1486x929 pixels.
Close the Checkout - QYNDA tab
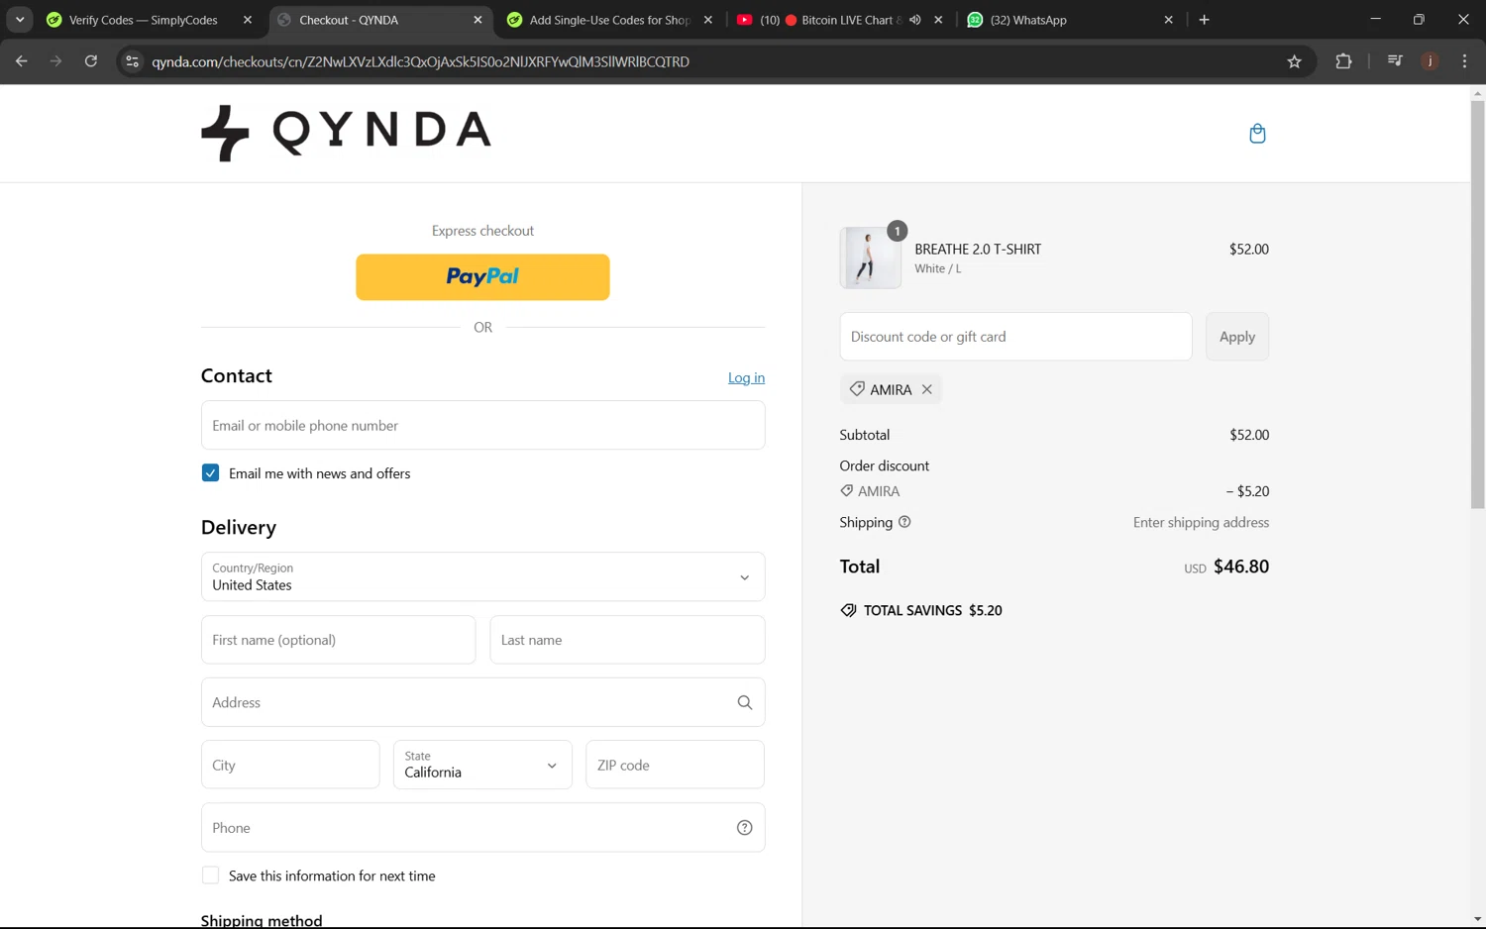click(478, 20)
